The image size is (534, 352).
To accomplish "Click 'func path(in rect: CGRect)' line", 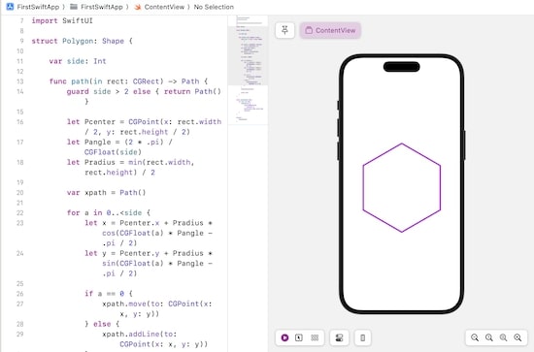I will 128,81.
